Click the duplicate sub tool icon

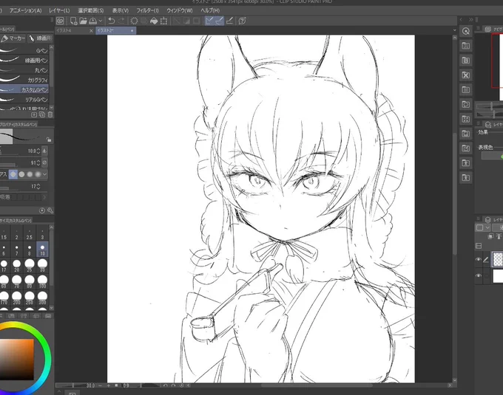(42, 114)
